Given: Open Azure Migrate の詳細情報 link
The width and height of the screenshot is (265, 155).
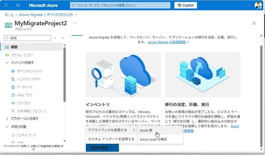Looking at the screenshot, I should pyautogui.click(x=167, y=42).
